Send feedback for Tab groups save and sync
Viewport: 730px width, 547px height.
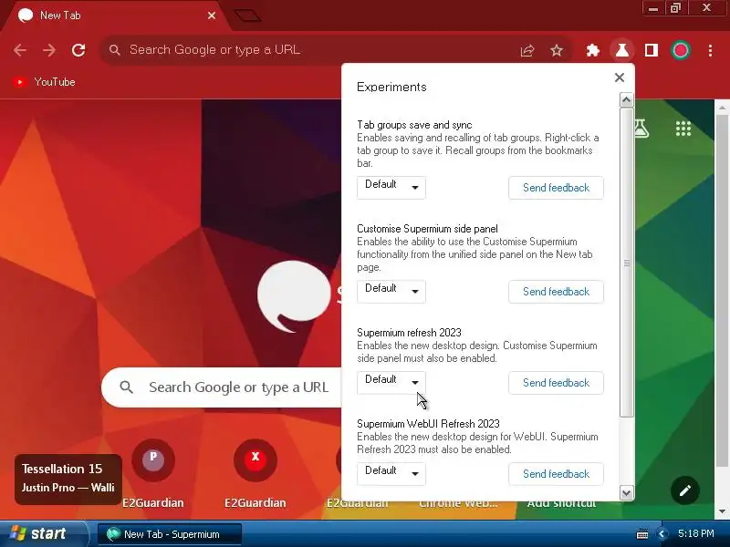(x=556, y=188)
